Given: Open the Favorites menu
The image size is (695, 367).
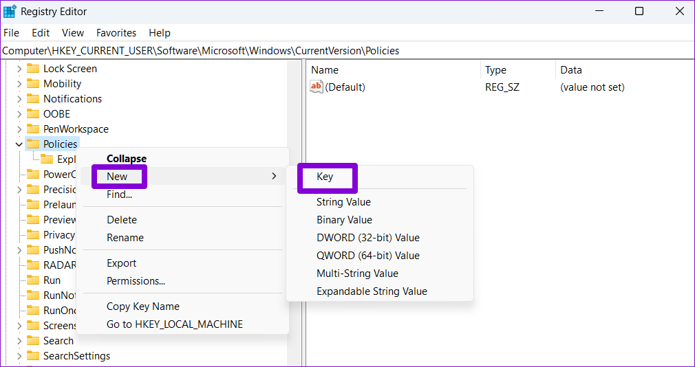Looking at the screenshot, I should (116, 33).
